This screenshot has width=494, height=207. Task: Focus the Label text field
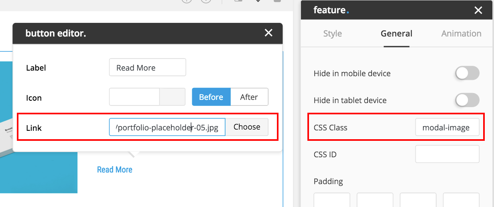point(147,67)
